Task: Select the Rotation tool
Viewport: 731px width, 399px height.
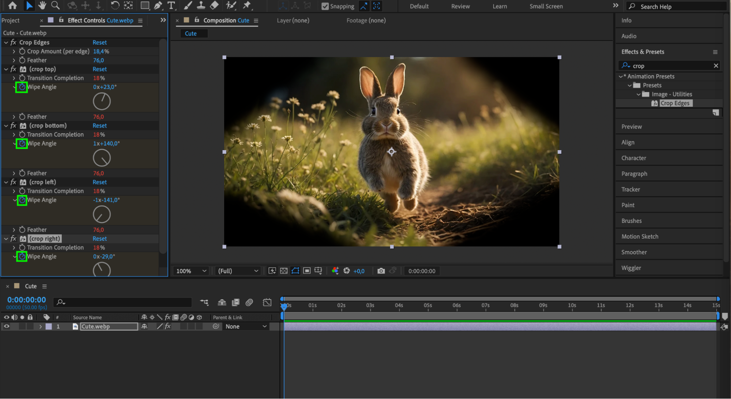Action: (x=115, y=5)
